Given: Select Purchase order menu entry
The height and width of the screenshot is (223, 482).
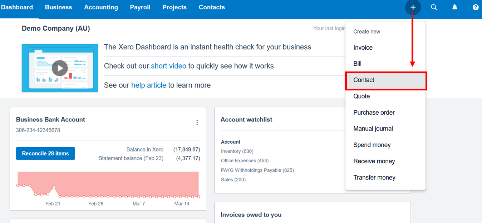Looking at the screenshot, I should [385, 113].
